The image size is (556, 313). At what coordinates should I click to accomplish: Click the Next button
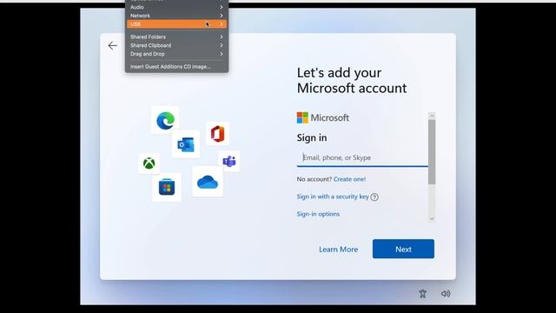point(403,249)
